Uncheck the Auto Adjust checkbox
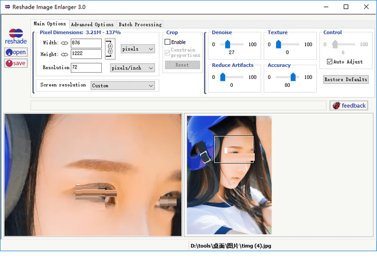 point(330,62)
